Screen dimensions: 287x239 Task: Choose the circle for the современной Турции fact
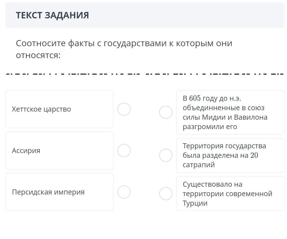pos(166,194)
